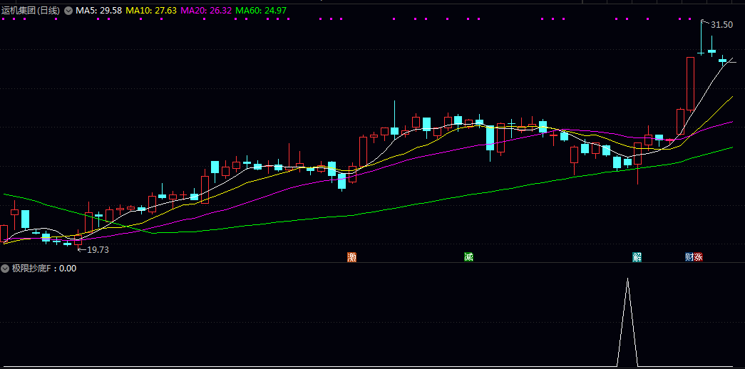Viewport: 745px width, 369px height.
Task: Click the MA60: 24.97 indicator label
Action: coord(262,11)
